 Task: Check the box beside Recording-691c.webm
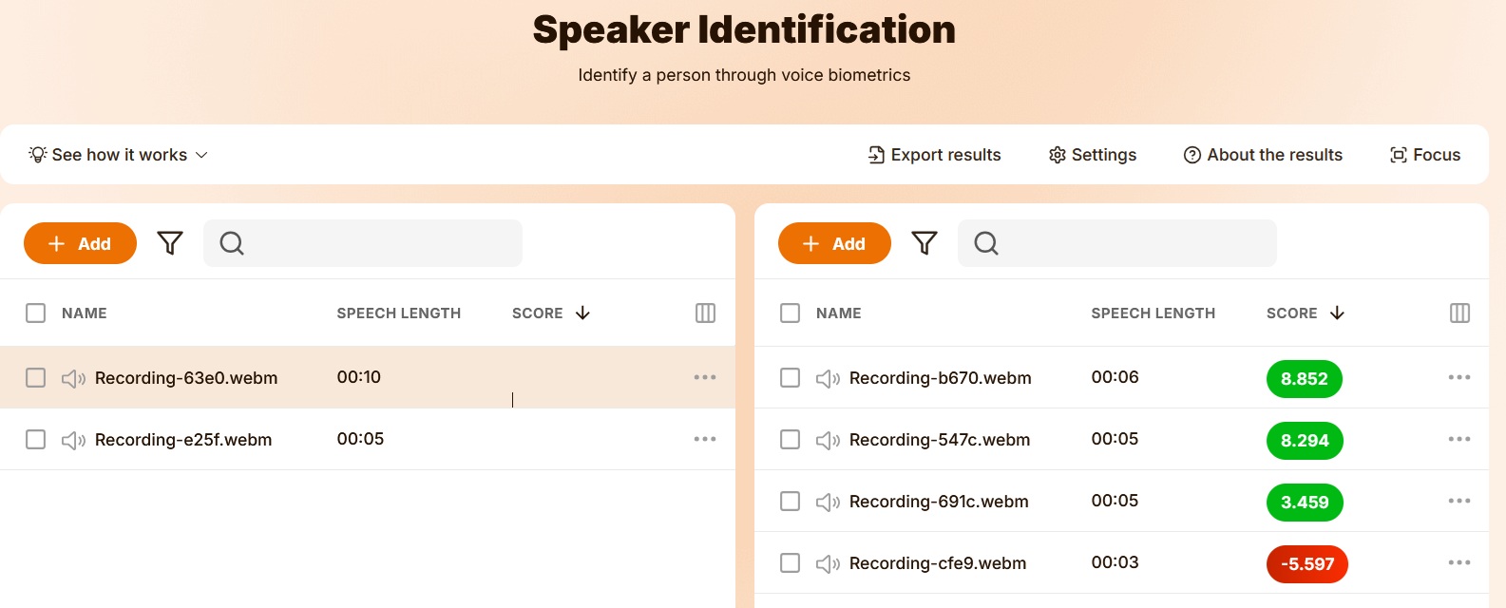click(790, 501)
